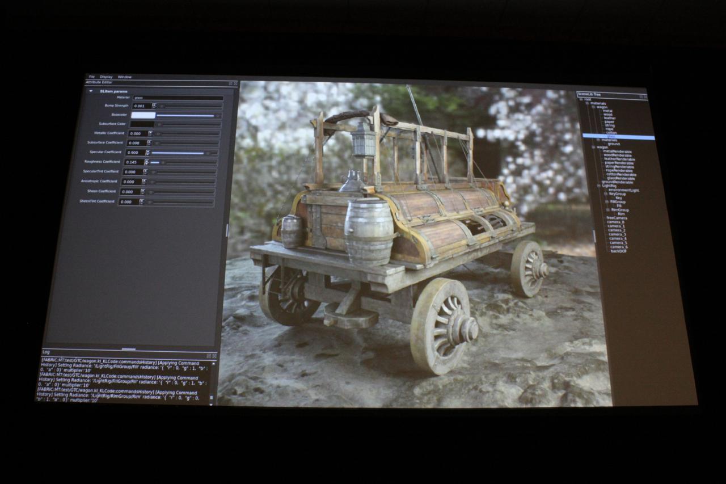Click the SheenTint Coefficient value field
This screenshot has width=726, height=484.
129,202
